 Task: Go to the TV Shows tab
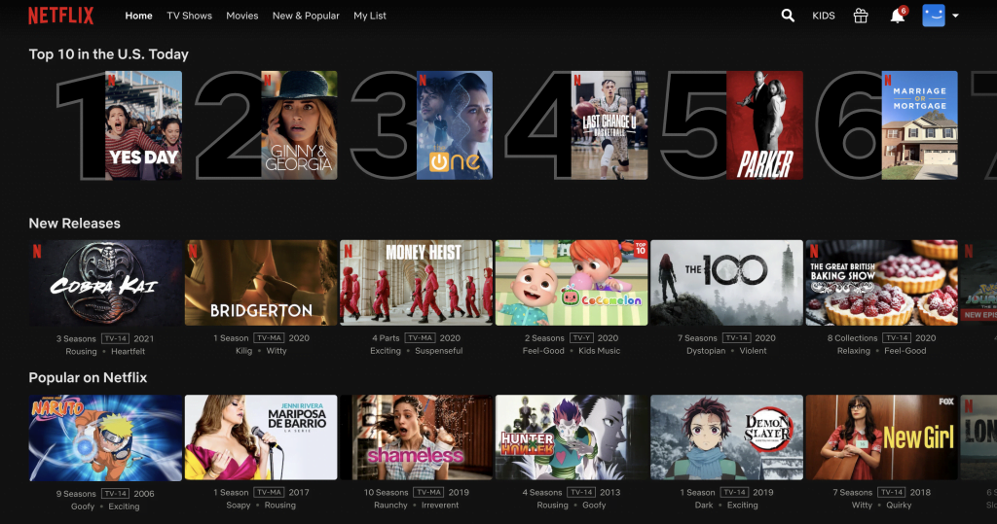pyautogui.click(x=189, y=17)
